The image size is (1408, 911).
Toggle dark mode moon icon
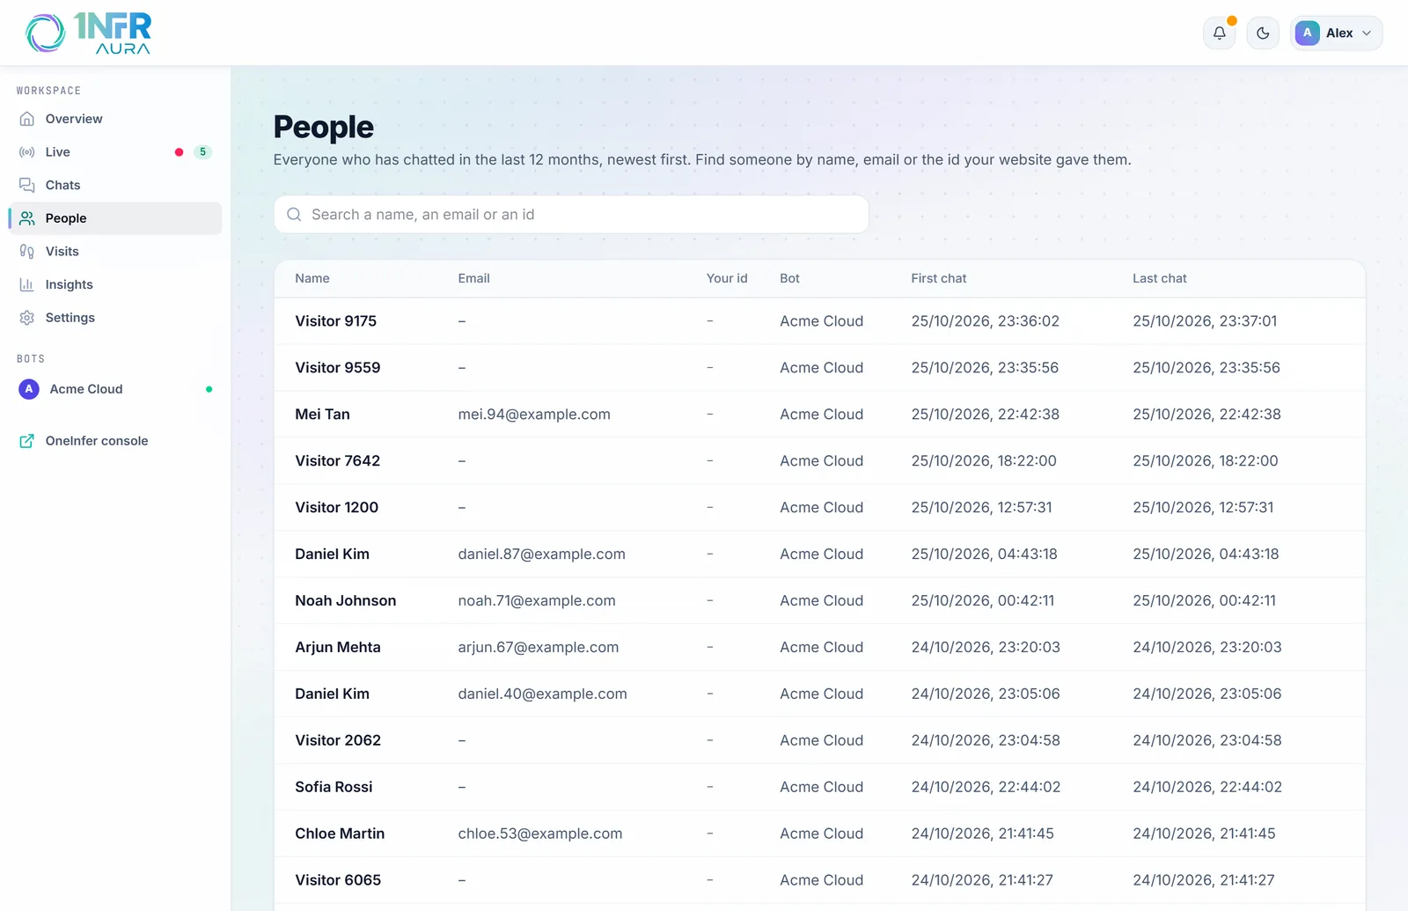[1263, 33]
